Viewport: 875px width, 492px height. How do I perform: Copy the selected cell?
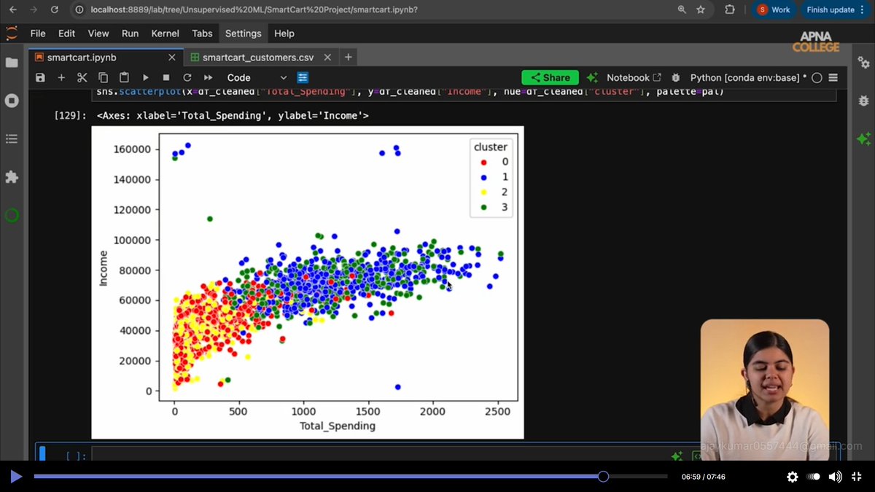coord(103,77)
